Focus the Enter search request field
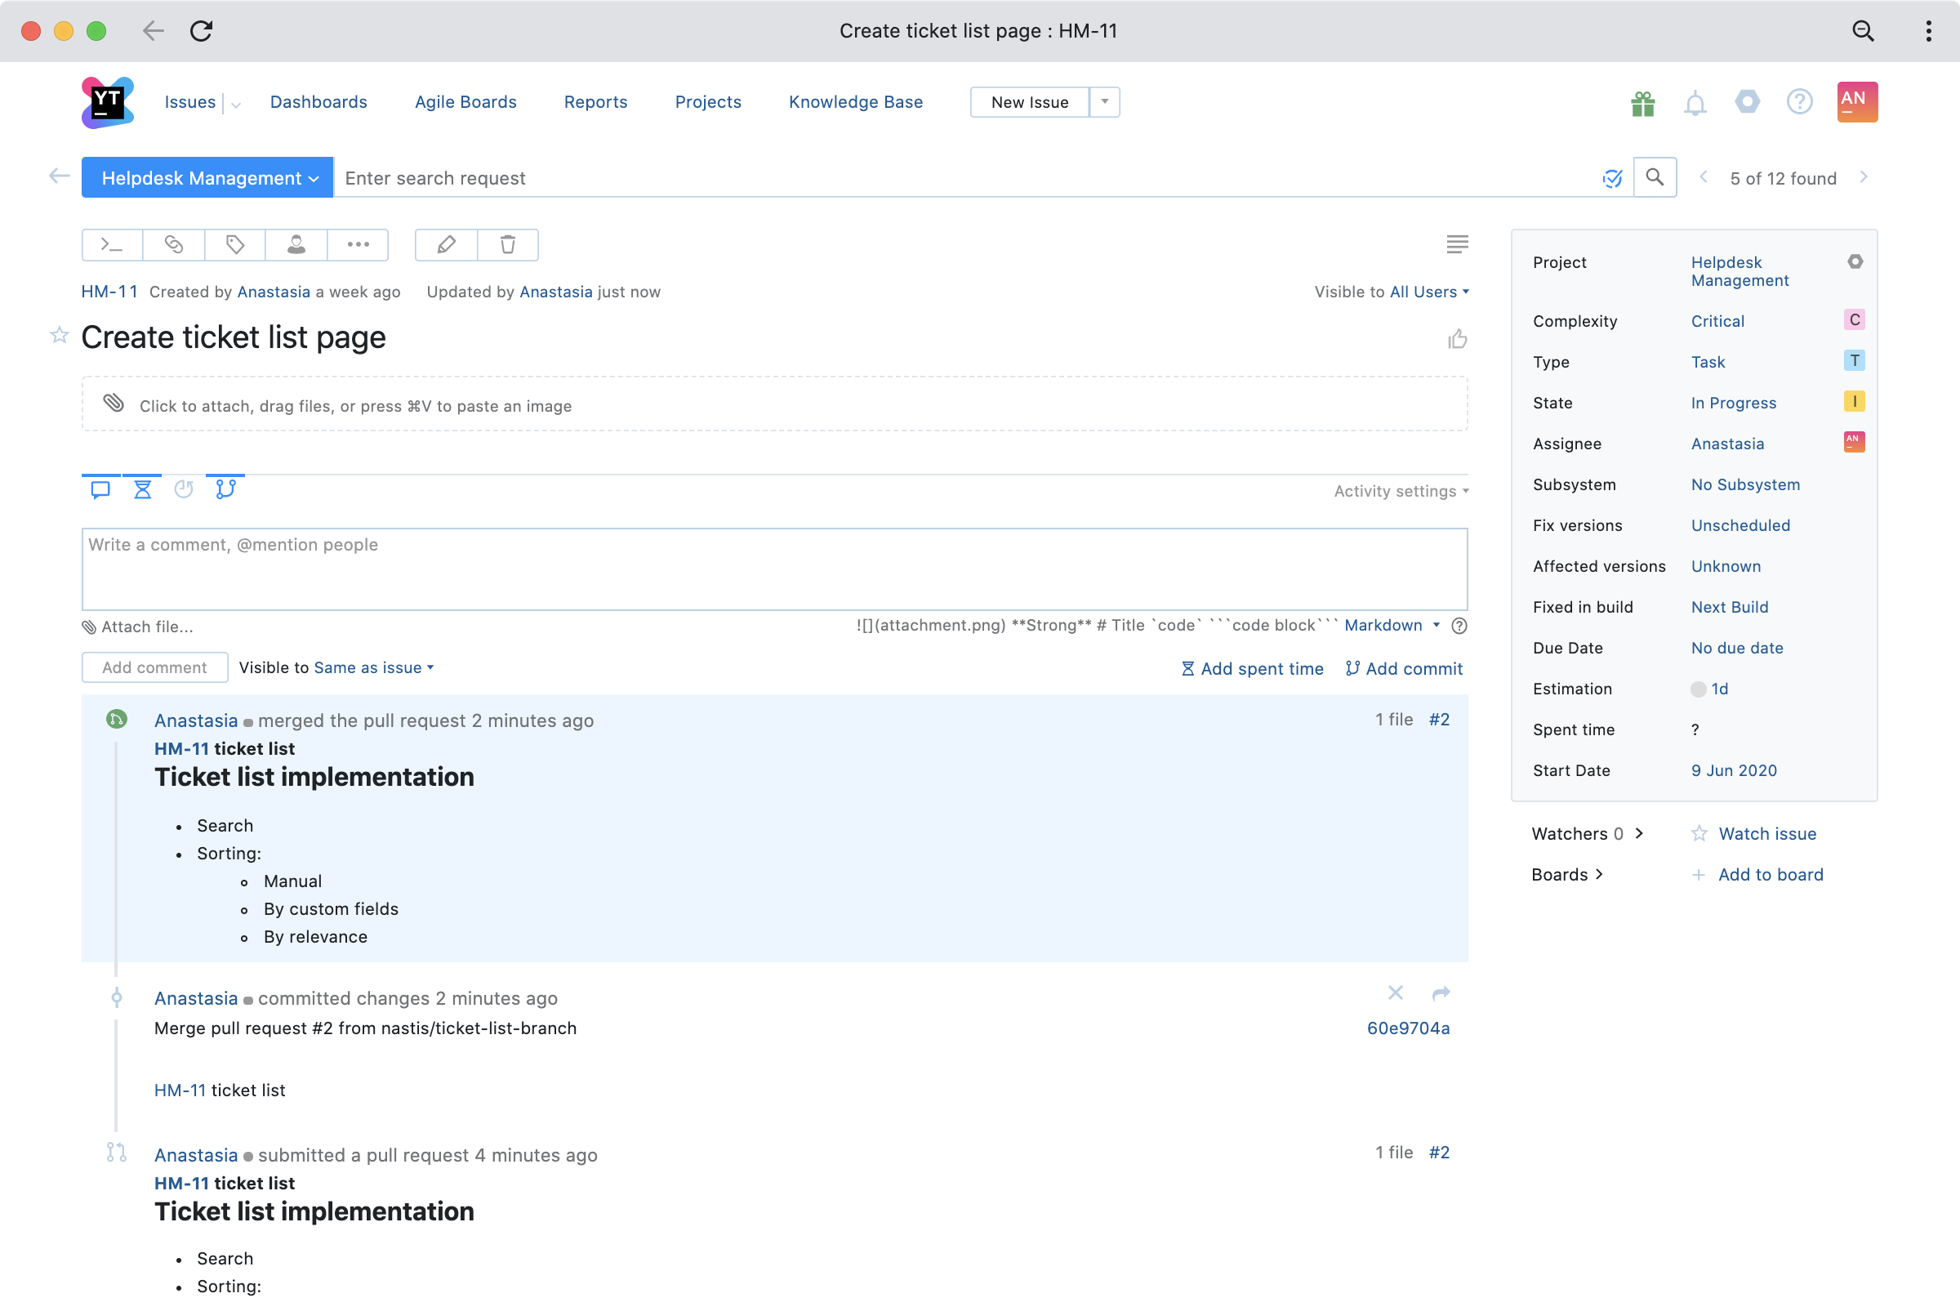Viewport: 1960px width, 1307px height. 967,177
